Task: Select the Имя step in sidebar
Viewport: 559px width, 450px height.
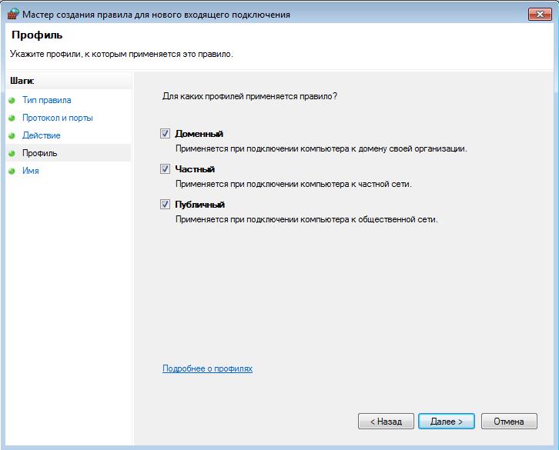Action: pos(31,171)
